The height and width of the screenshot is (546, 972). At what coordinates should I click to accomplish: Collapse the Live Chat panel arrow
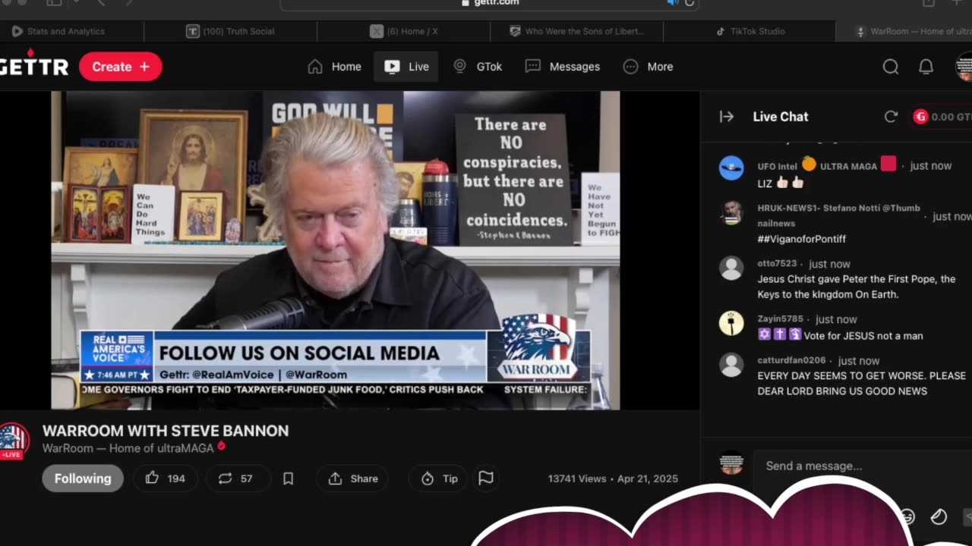click(x=727, y=117)
